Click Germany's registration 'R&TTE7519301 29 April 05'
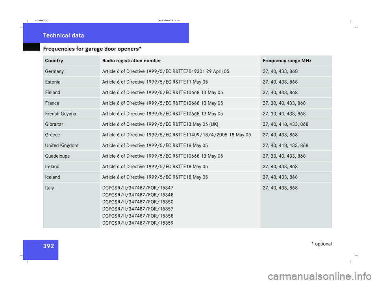This screenshot has height=283, width=378. coord(201,71)
